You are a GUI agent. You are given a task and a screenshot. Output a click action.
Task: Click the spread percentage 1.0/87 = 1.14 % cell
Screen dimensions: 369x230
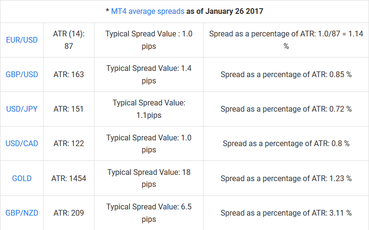[286, 40]
